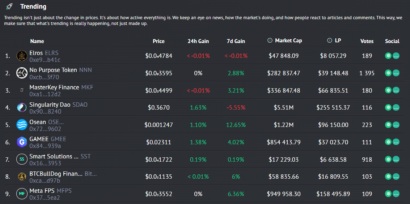The height and width of the screenshot is (204, 410).
Task: Open the MasterKey Finance token name link
Action: click(54, 87)
